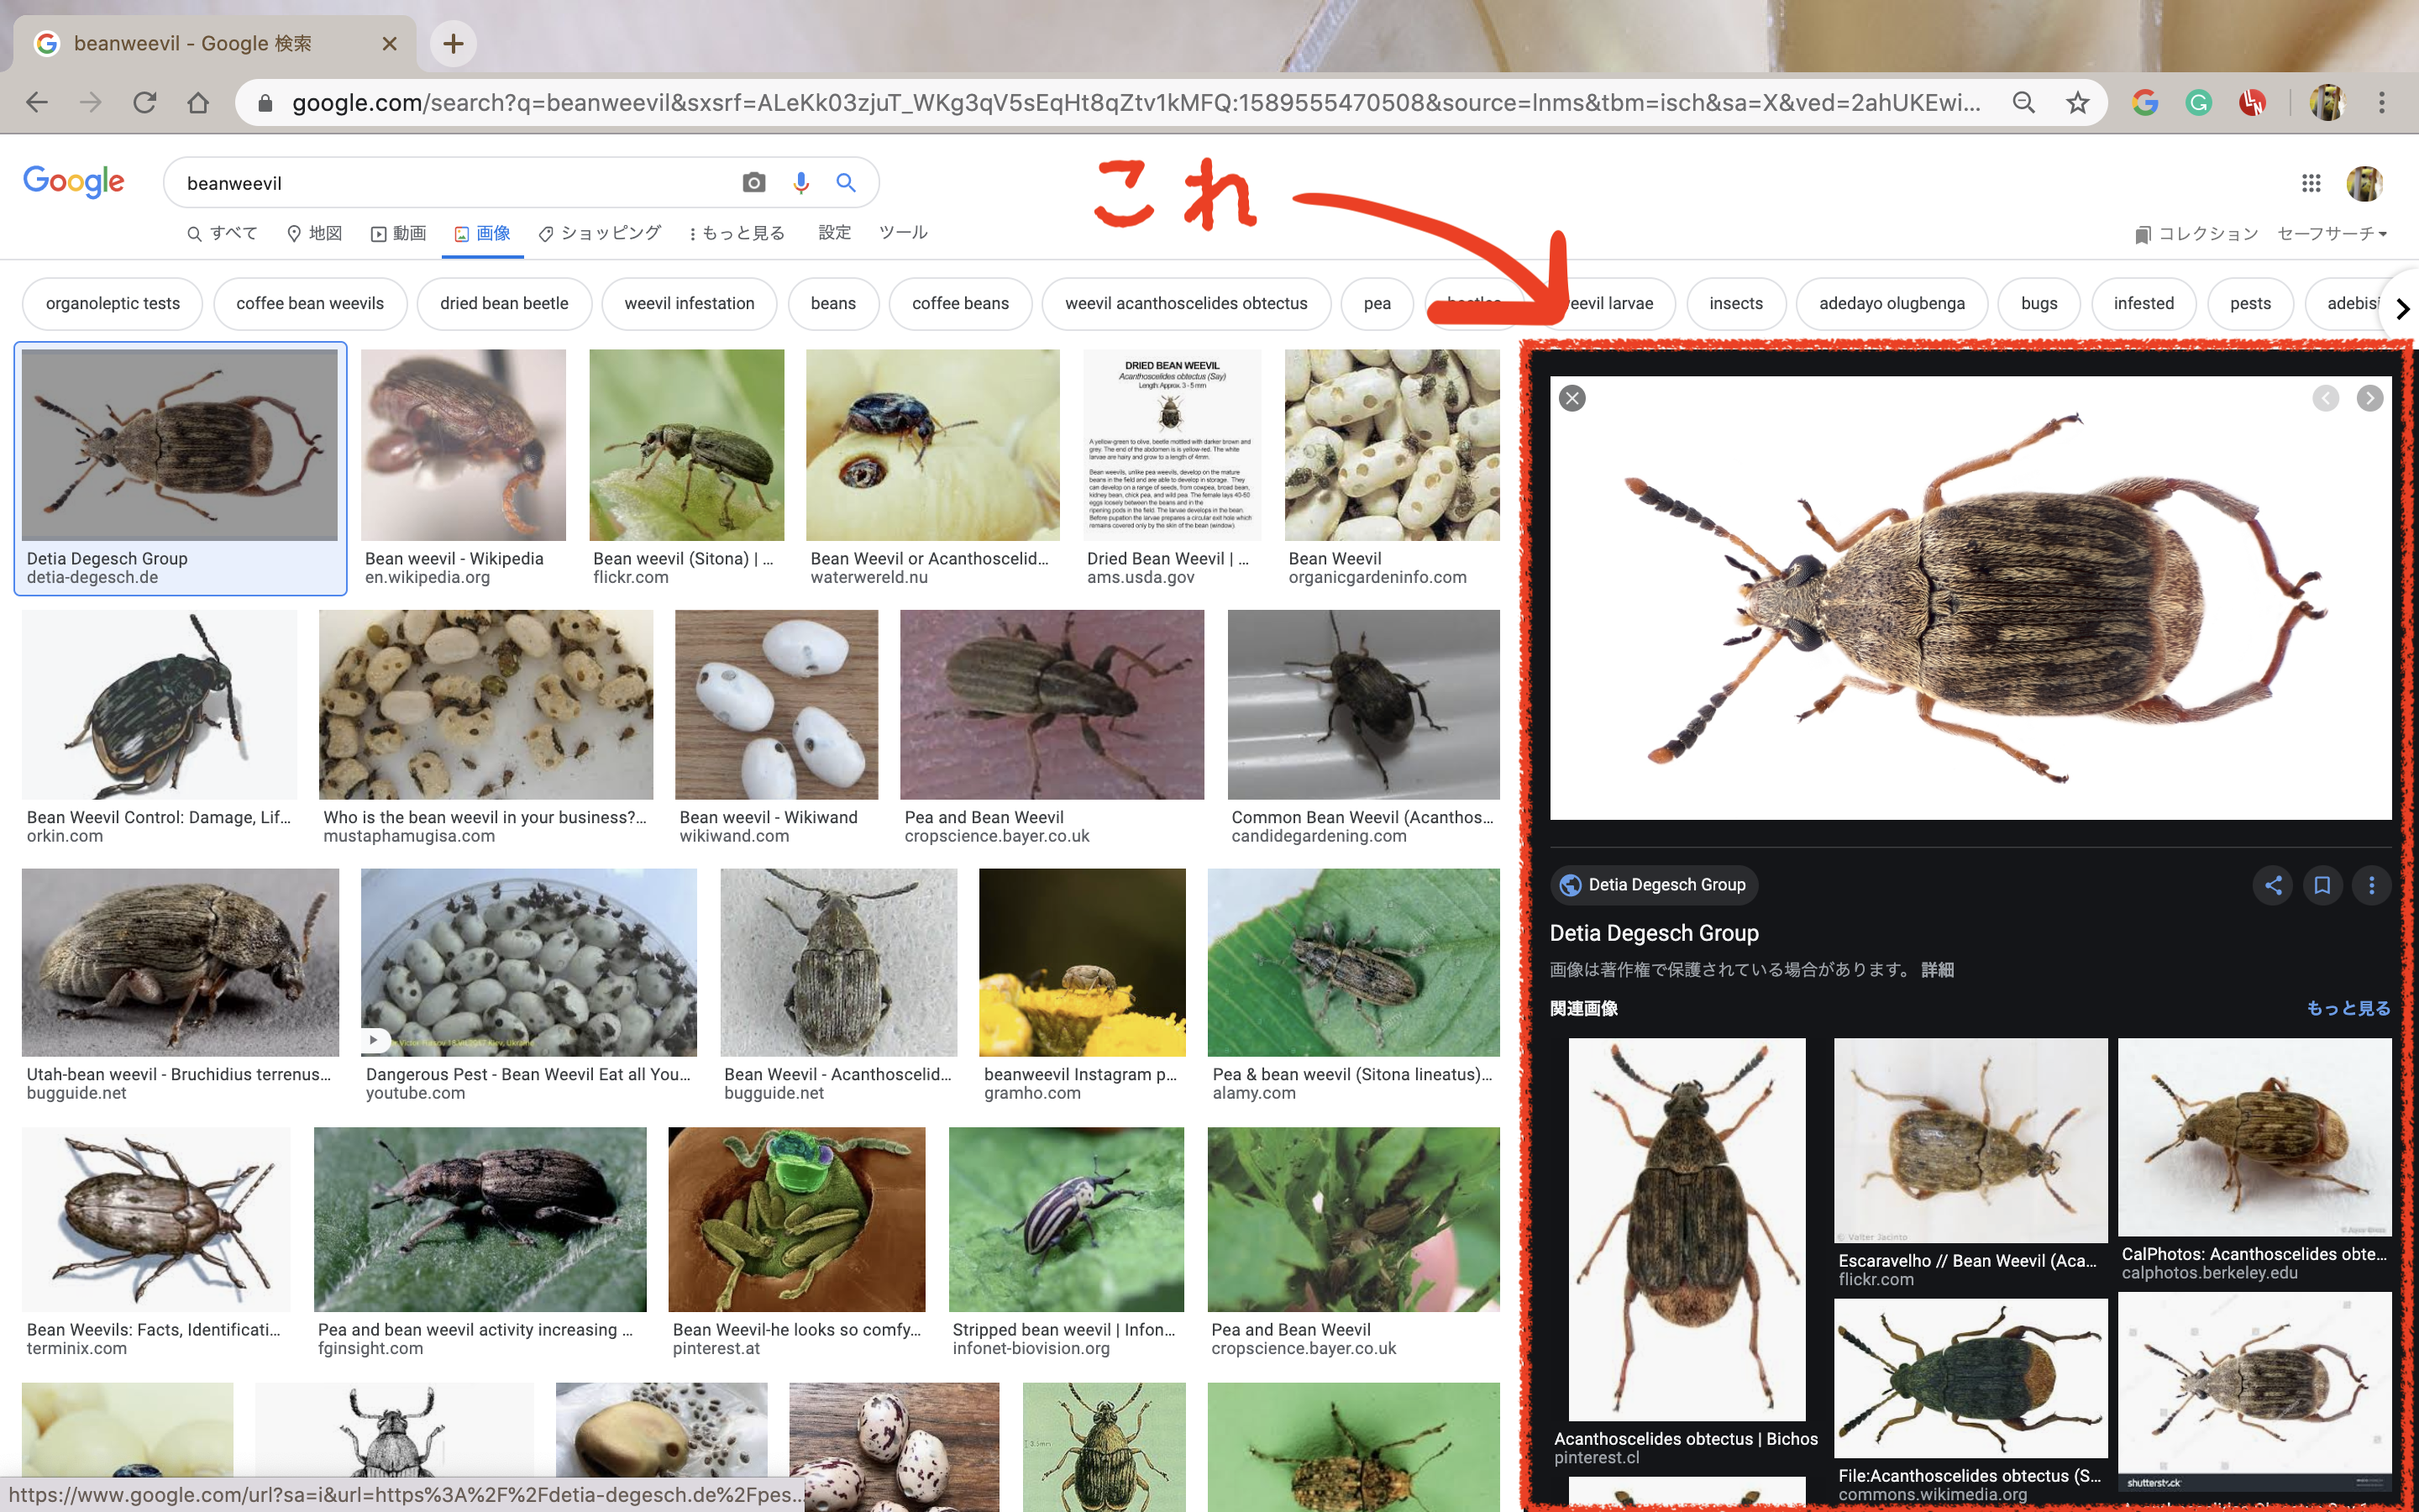Open the セーフサーチ dropdown
This screenshot has height=1512, width=2419.
pos(2332,233)
